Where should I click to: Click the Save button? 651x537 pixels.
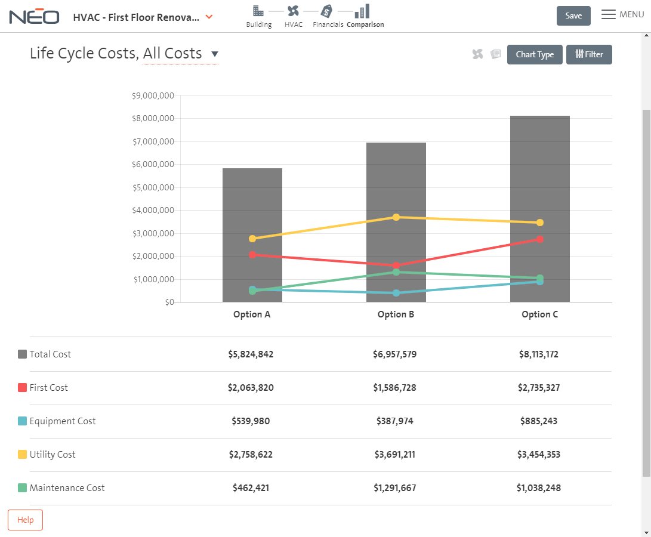point(573,16)
